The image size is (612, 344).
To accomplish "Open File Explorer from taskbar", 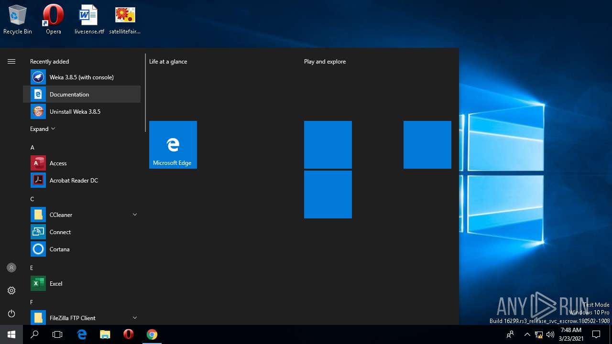I will coord(105,334).
